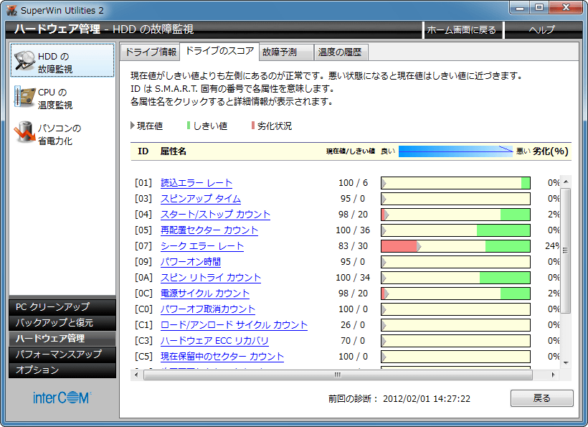This screenshot has height=427, width=588.
Task: Click the vertical scrollbar down arrow
Action: [x=566, y=363]
